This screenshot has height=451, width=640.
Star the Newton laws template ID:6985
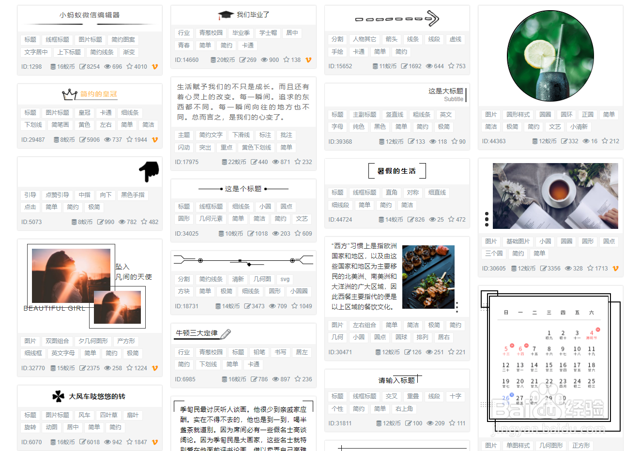click(298, 379)
